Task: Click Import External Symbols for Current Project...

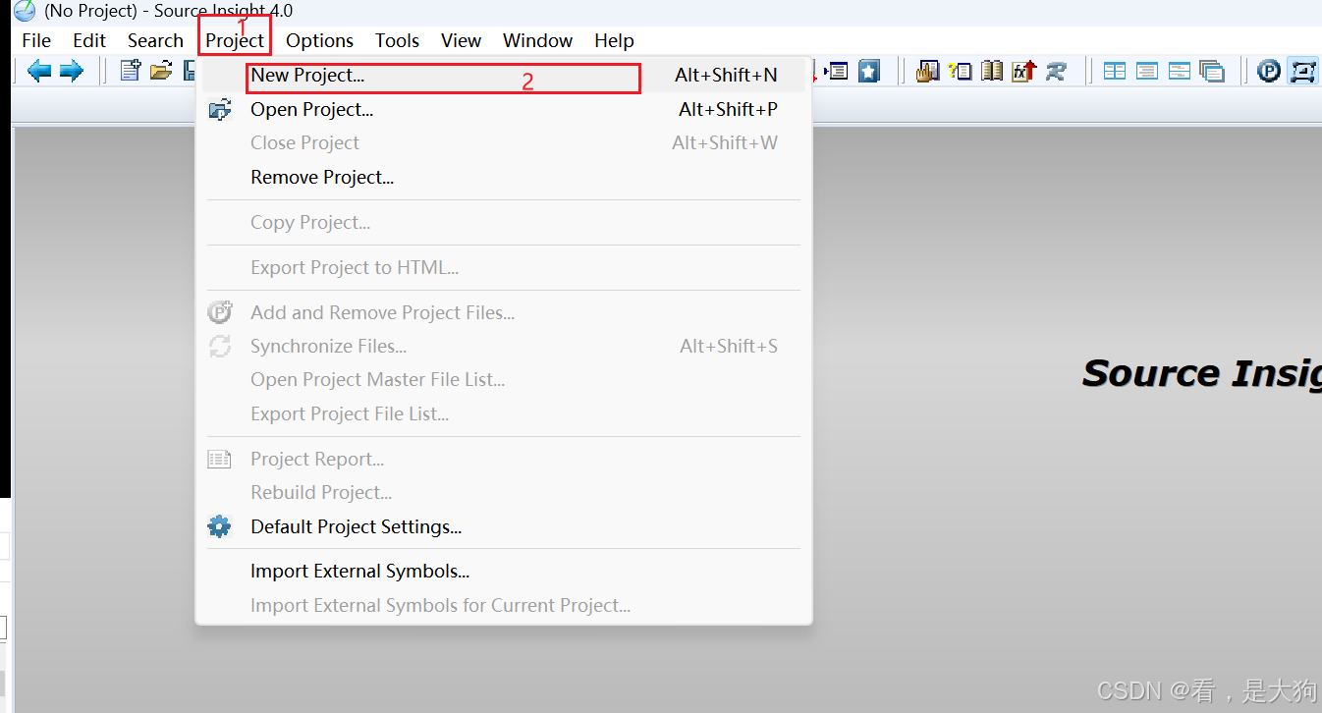Action: (x=504, y=605)
